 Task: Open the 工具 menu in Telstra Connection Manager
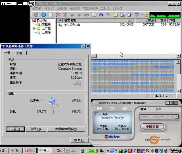pyautogui.click(x=112, y=109)
